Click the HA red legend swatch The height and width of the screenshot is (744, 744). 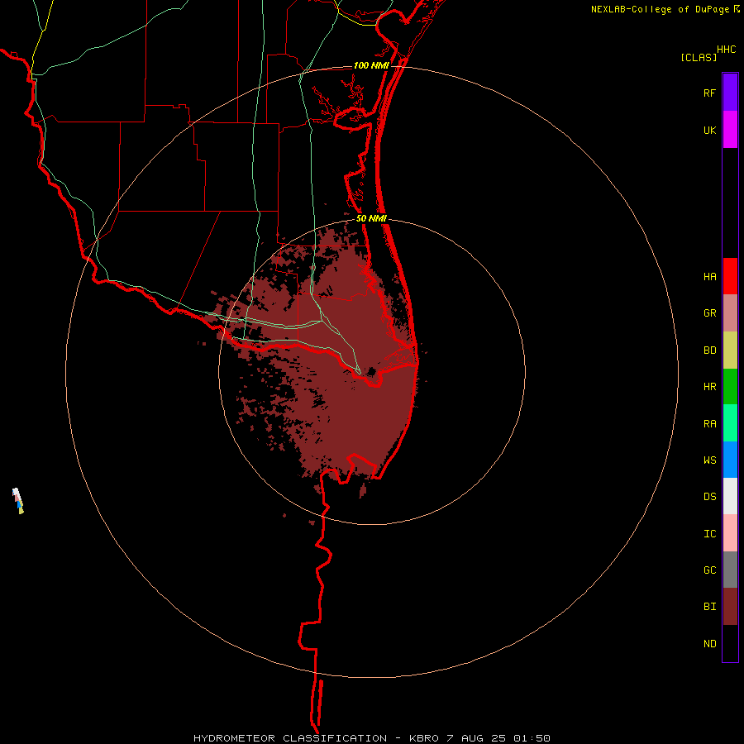(730, 276)
